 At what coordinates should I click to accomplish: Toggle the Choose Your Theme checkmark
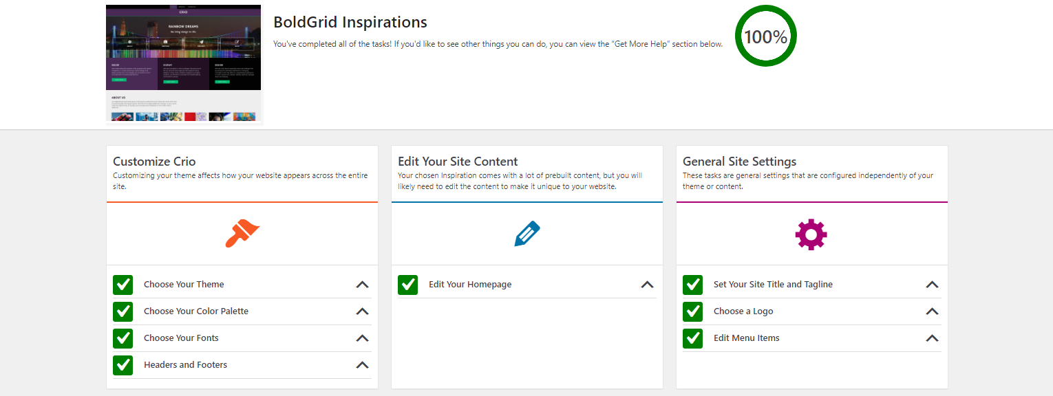123,285
